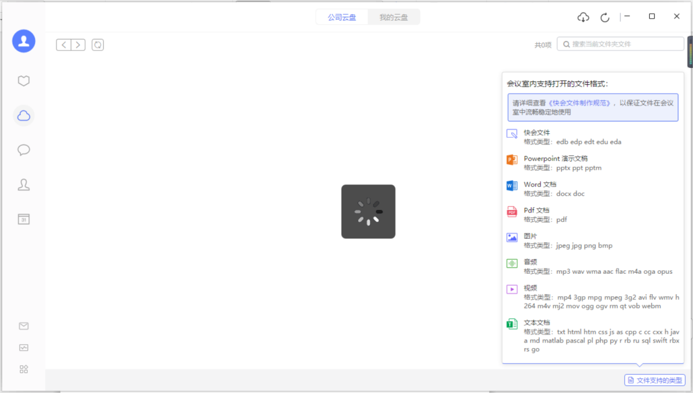693x393 pixels.
Task: Open the chat bubble sidebar icon
Action: pyautogui.click(x=24, y=150)
